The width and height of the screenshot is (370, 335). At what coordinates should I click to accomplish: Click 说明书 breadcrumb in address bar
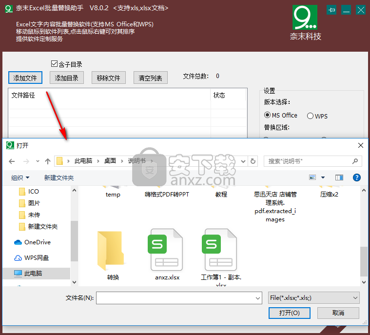[136, 161]
